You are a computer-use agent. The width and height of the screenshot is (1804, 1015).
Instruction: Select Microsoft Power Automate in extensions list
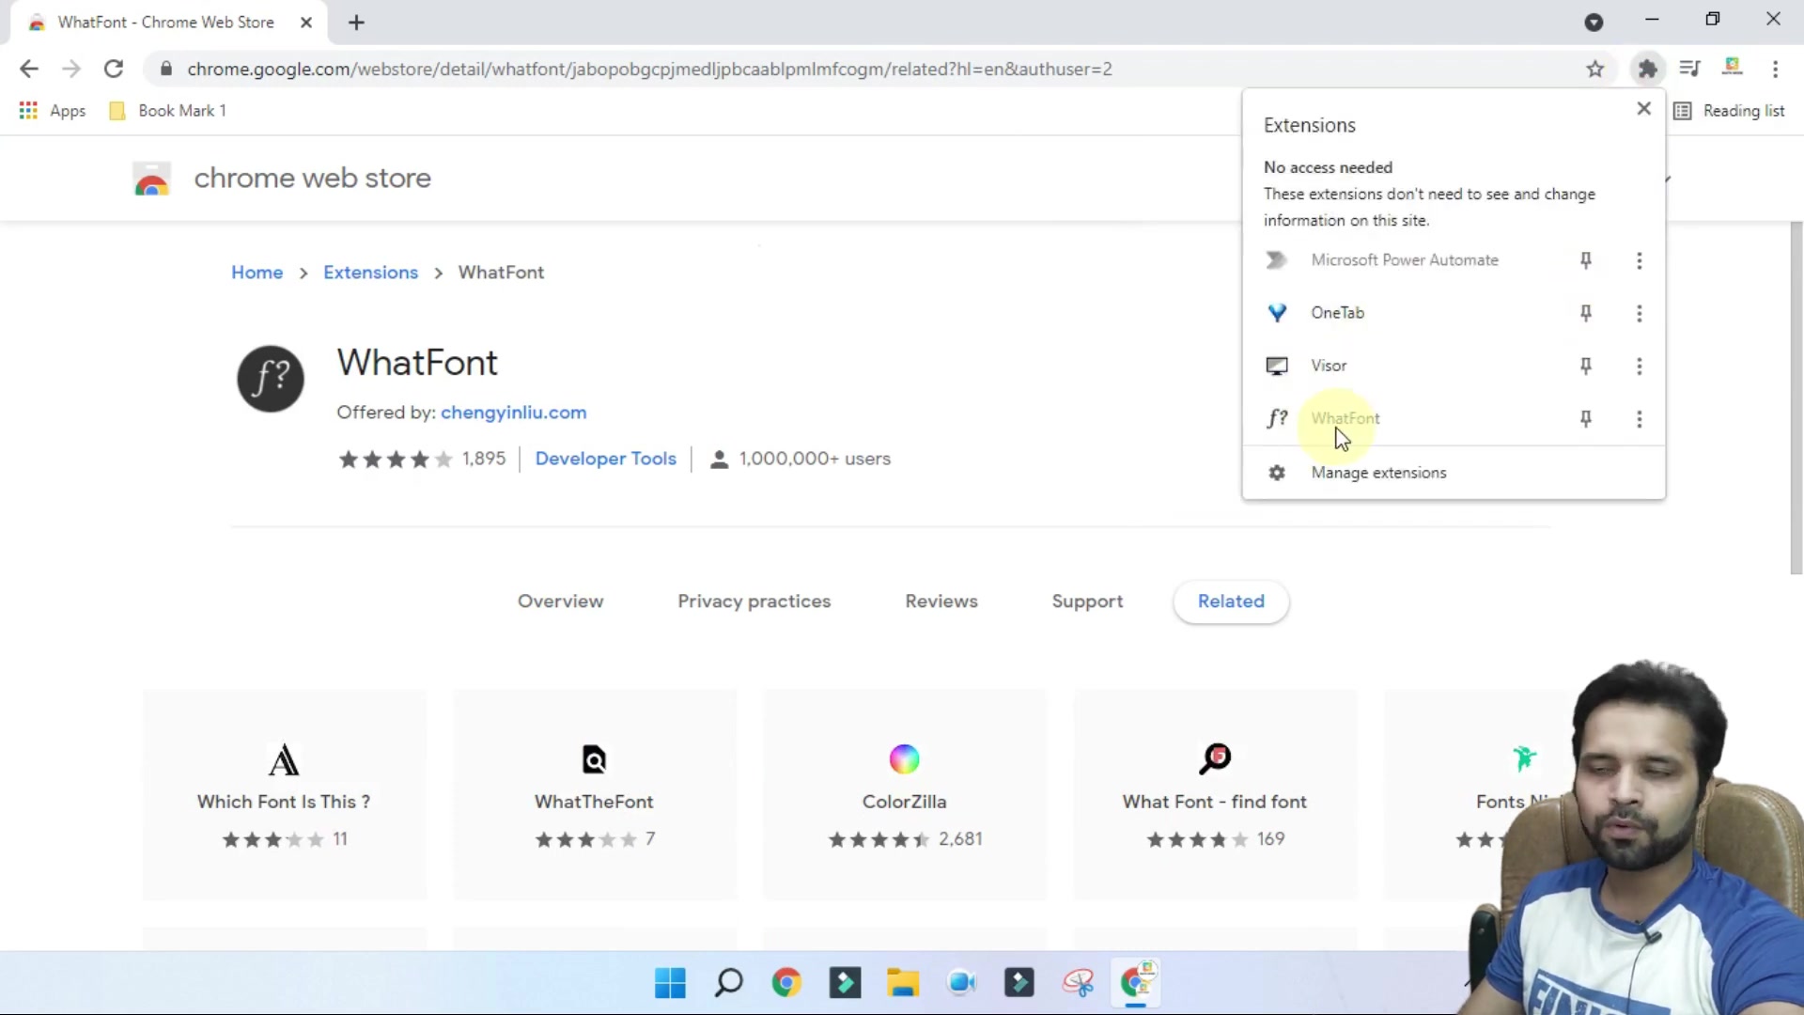point(1404,260)
